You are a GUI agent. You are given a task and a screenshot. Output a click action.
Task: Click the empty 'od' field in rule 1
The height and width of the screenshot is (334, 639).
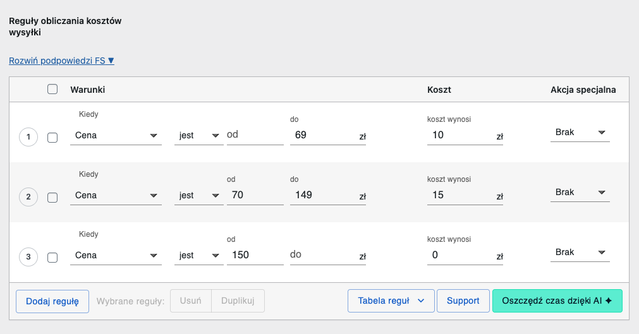pyautogui.click(x=255, y=135)
